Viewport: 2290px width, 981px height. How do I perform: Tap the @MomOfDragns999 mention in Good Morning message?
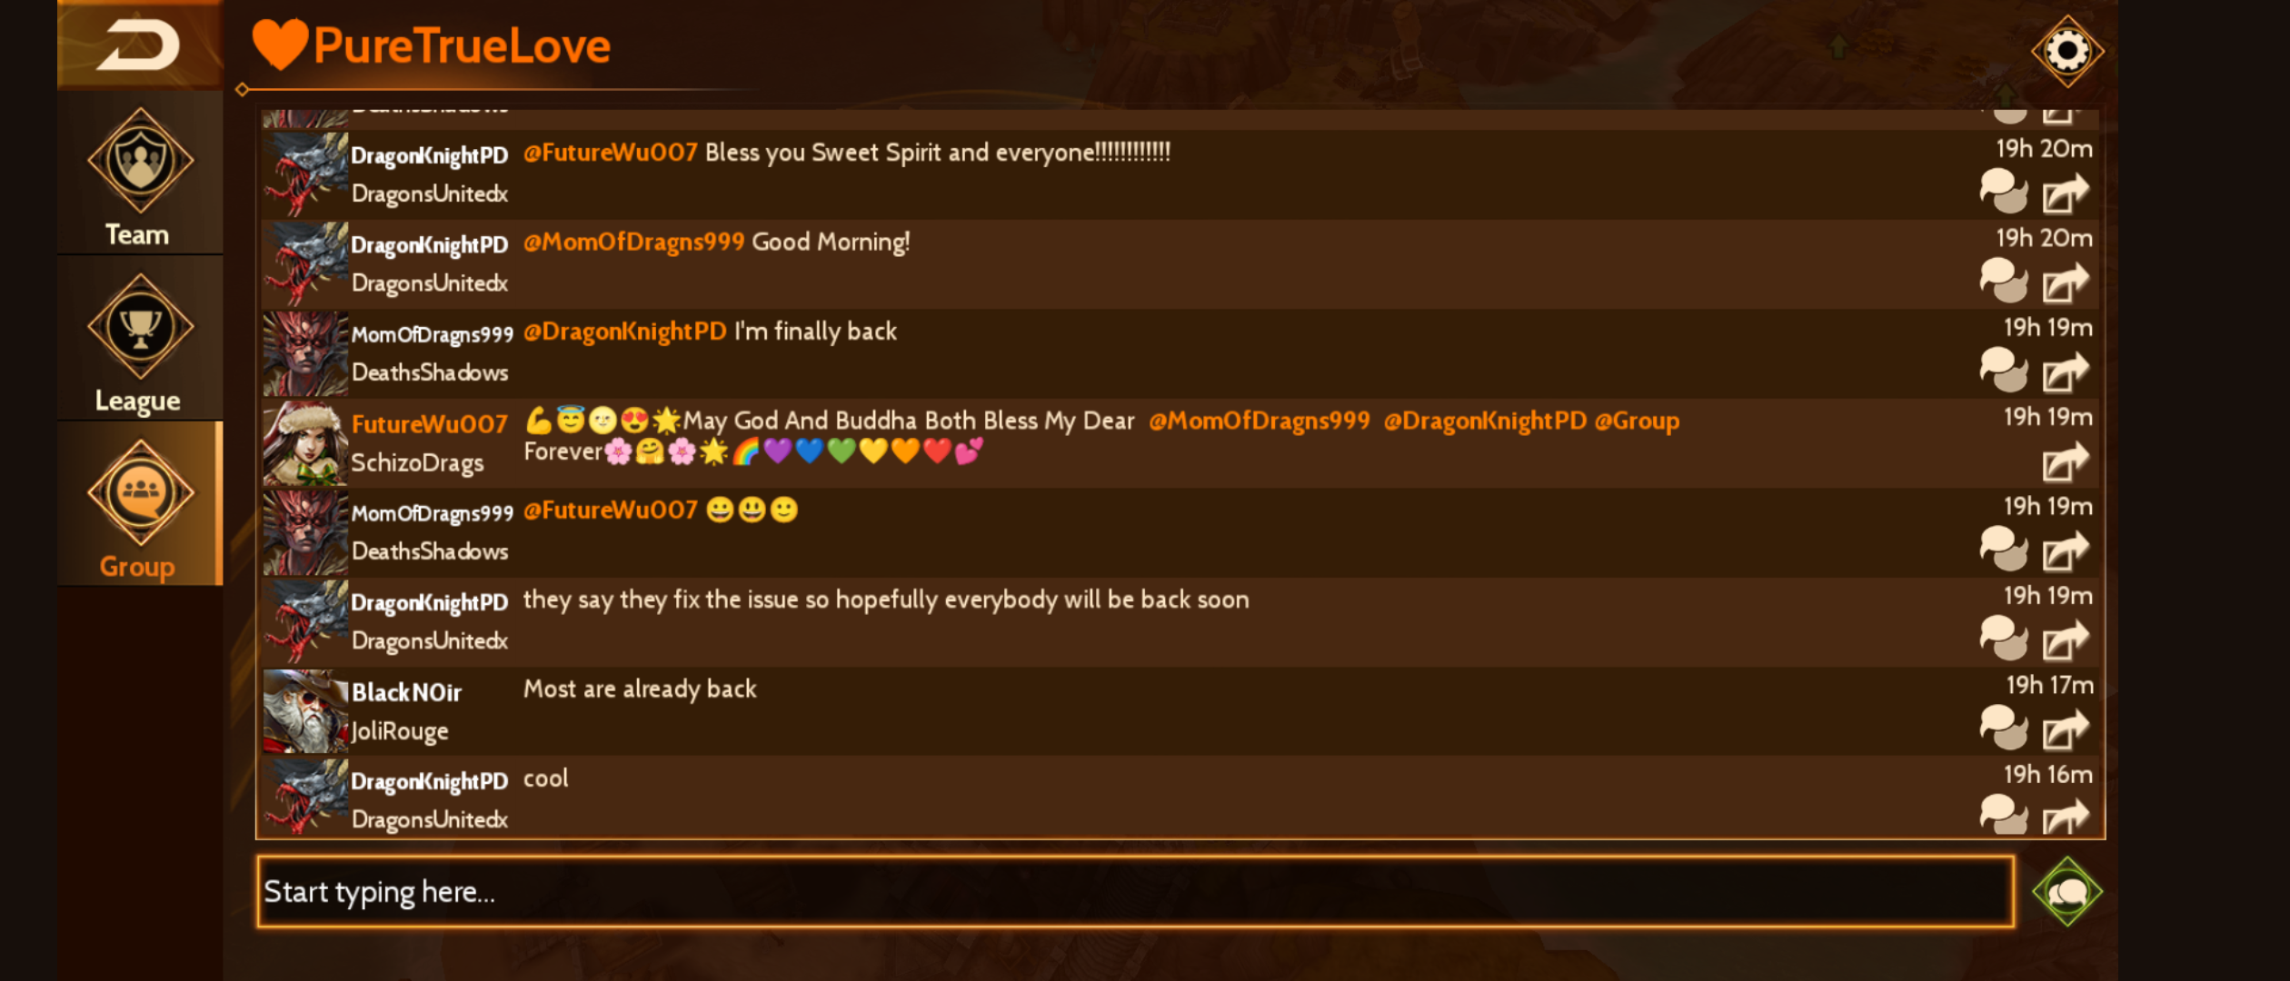pos(633,242)
